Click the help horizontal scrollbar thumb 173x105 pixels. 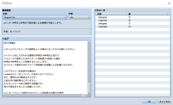43,95
